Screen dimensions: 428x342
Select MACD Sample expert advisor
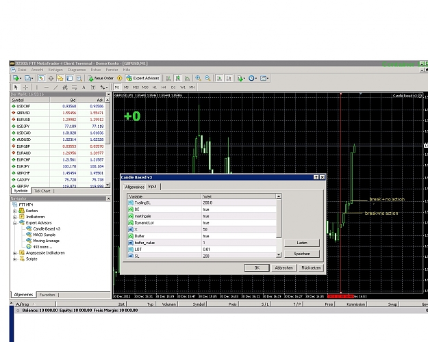(x=44, y=235)
